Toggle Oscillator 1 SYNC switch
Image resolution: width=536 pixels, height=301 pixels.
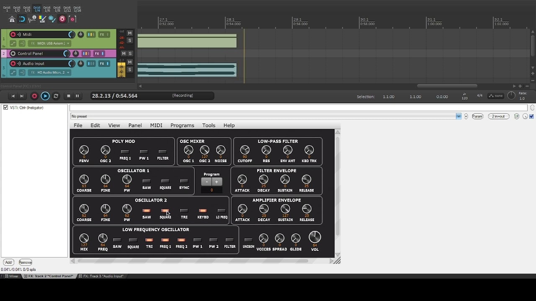[184, 181]
